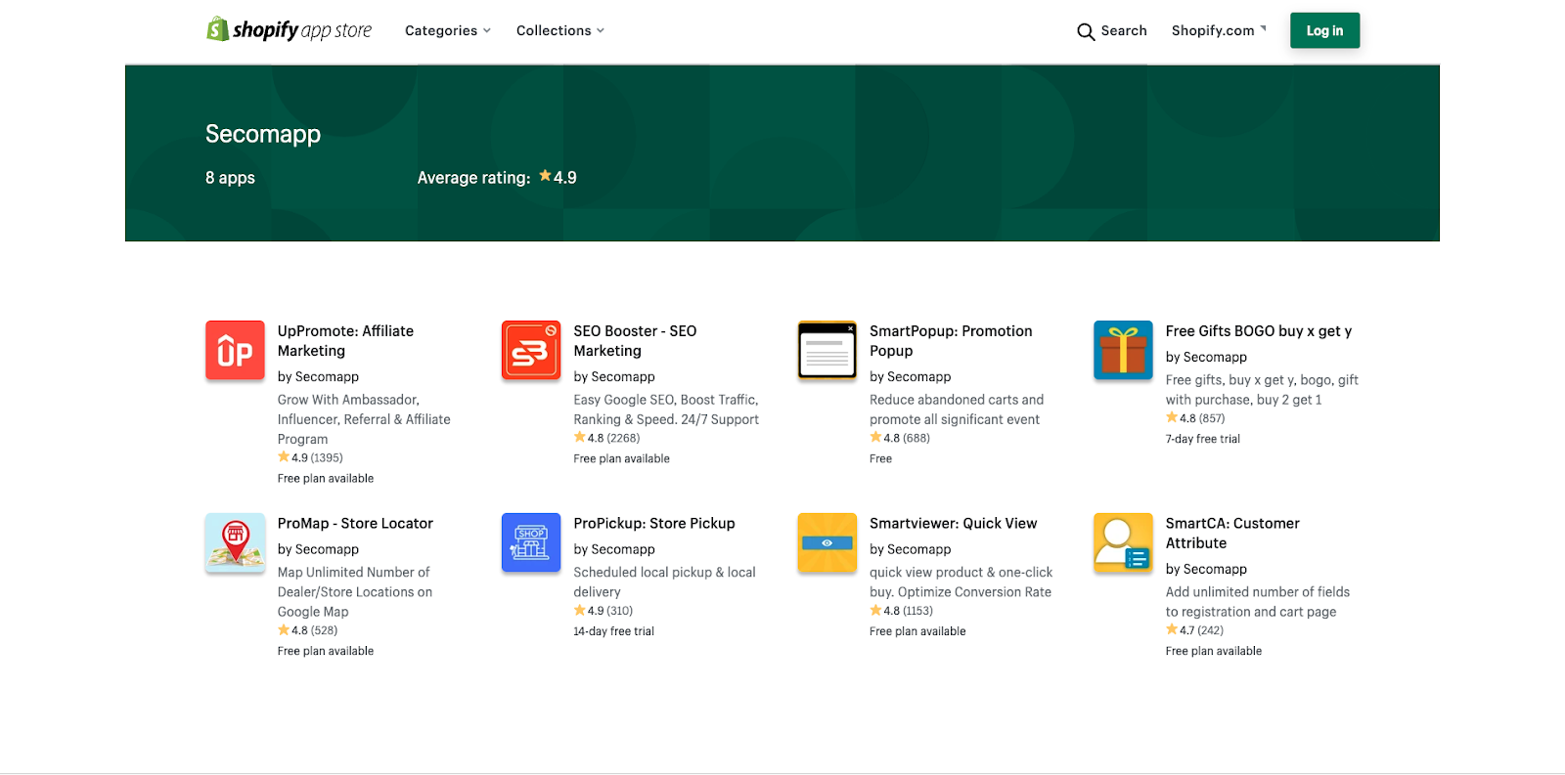Click 'by Secomapp' under SEO Booster

614,376
